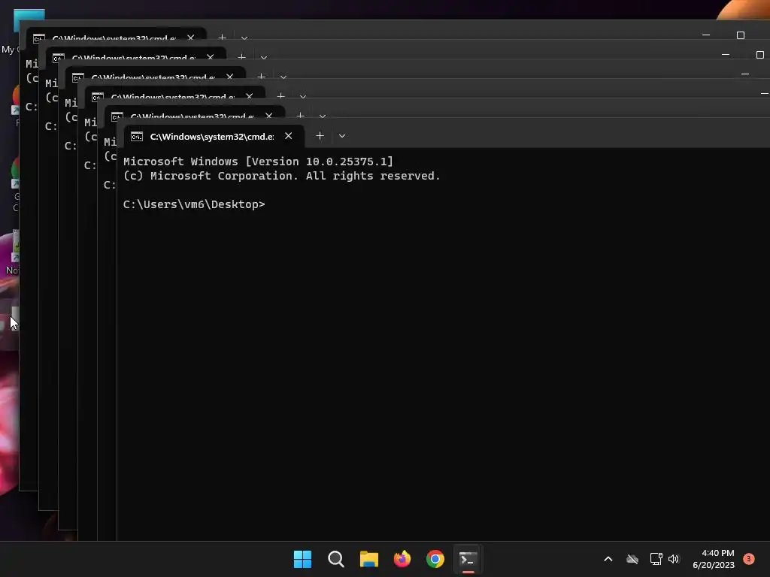Add a tab in the third terminal from back
Screen dimensions: 770x577
click(261, 76)
